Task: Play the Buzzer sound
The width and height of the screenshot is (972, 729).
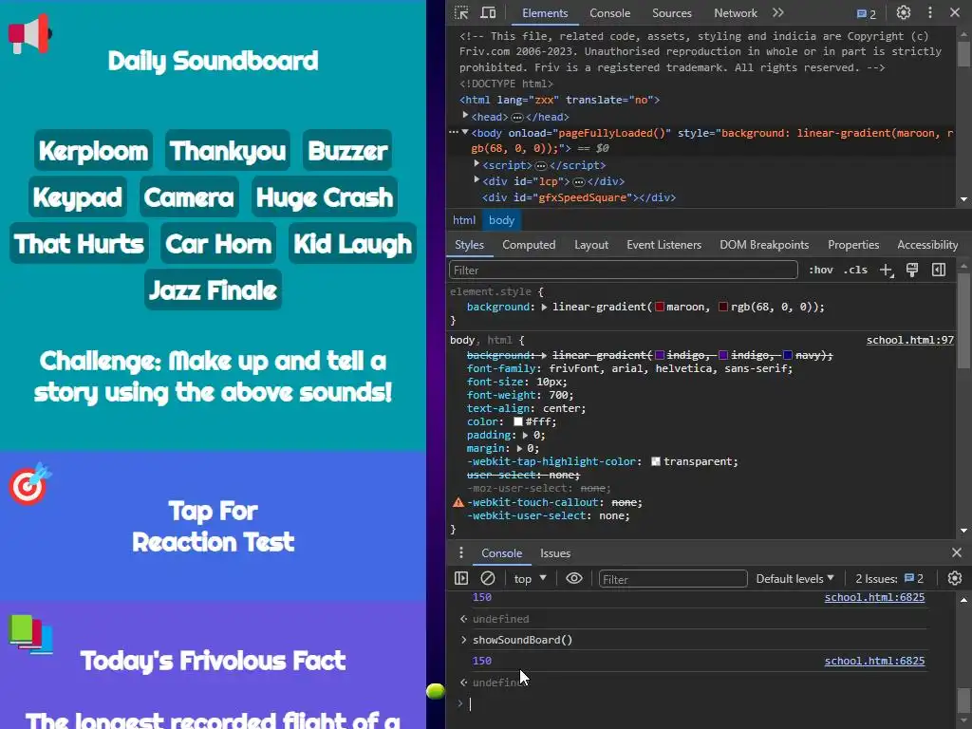Action: pyautogui.click(x=347, y=151)
